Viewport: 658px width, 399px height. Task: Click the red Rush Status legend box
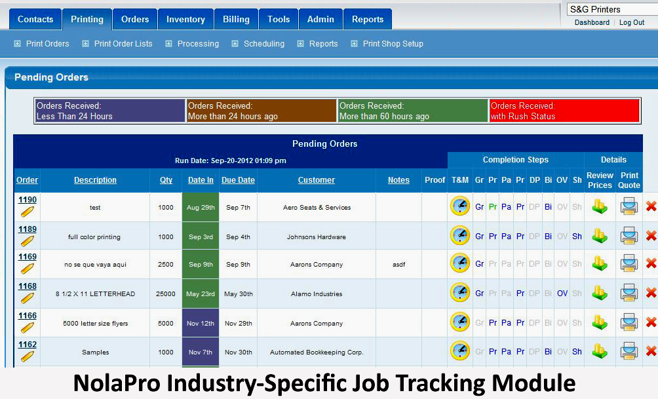(x=564, y=111)
